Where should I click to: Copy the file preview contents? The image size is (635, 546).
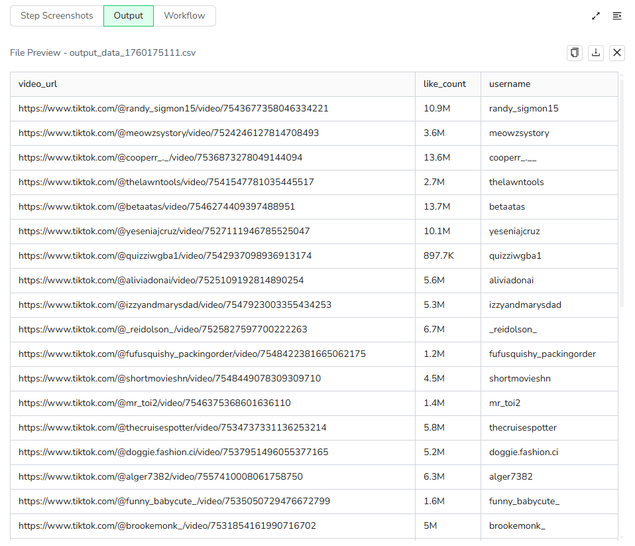point(575,53)
